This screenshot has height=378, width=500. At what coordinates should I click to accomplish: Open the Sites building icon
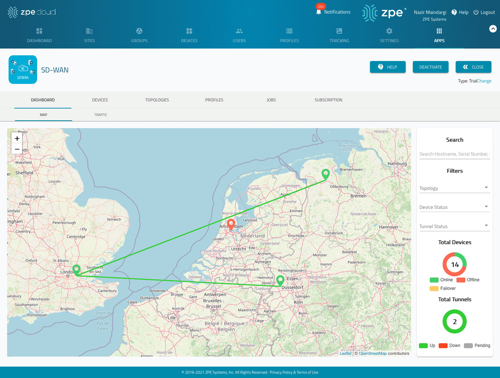89,31
